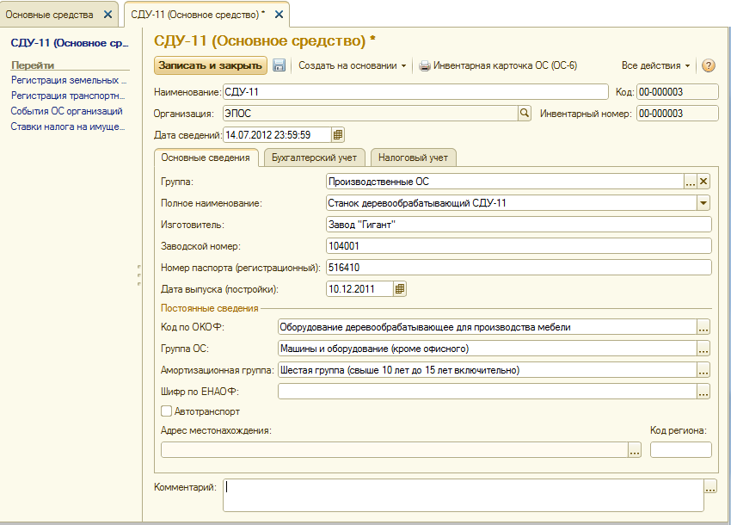Click into the Изготовитель input field
731x525 pixels.
click(519, 225)
